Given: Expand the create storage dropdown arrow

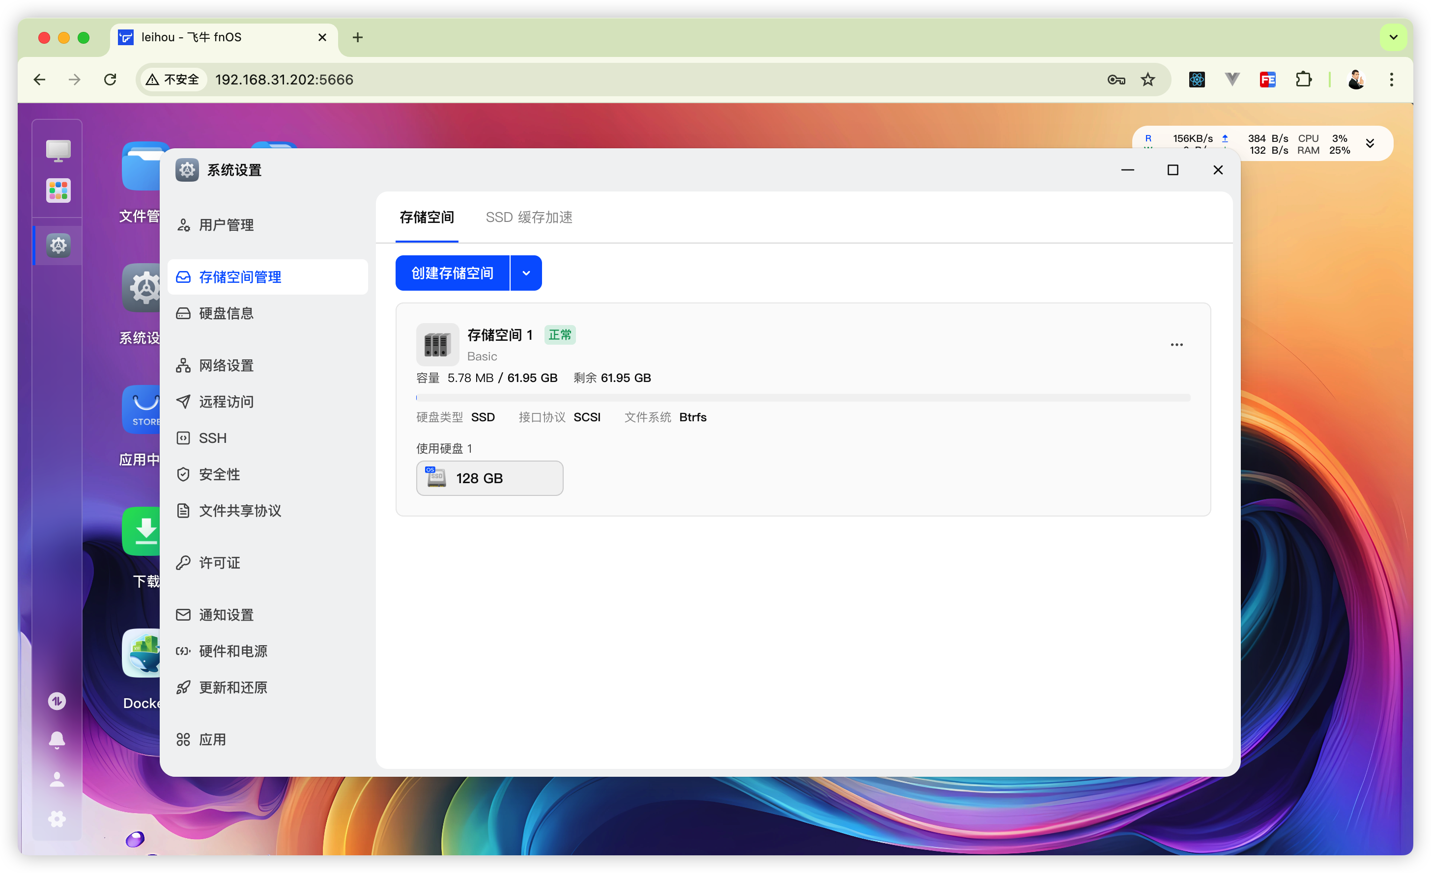Looking at the screenshot, I should point(526,273).
